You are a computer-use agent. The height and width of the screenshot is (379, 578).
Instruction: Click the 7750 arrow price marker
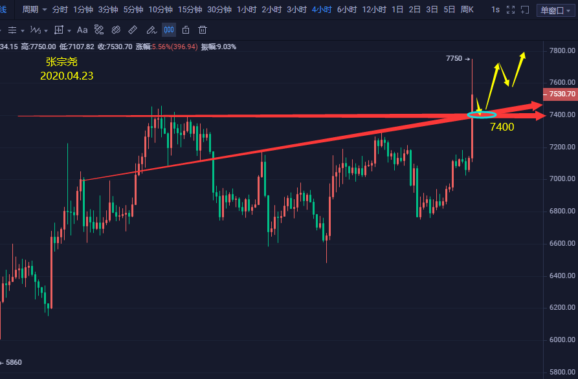pos(458,58)
